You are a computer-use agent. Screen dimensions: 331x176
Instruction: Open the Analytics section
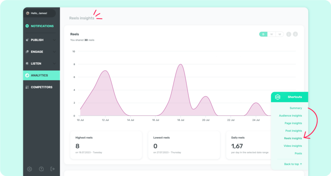pyautogui.click(x=42, y=75)
